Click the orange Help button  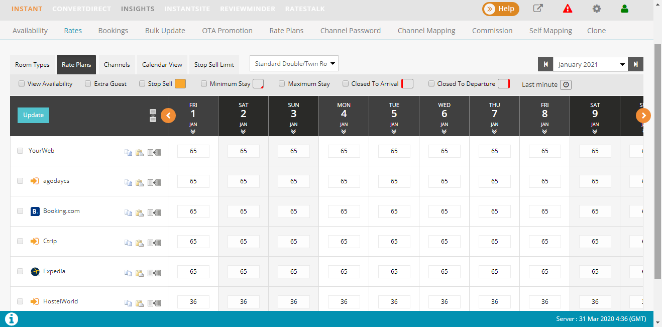click(x=500, y=9)
